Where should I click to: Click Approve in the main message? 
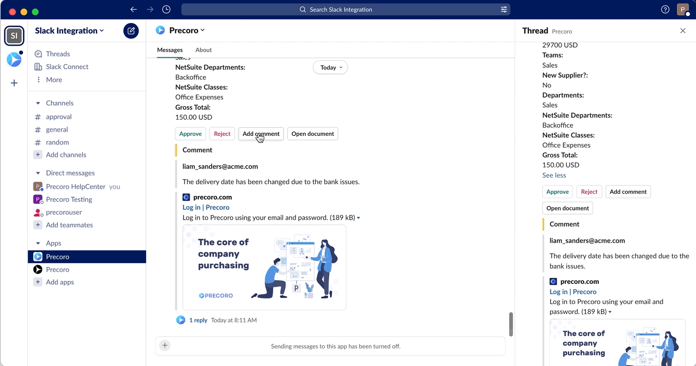pyautogui.click(x=191, y=133)
